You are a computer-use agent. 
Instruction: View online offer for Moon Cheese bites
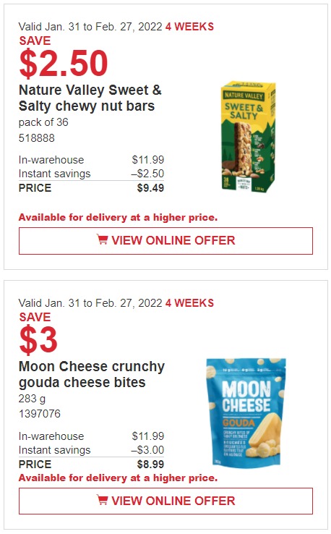coord(165,501)
